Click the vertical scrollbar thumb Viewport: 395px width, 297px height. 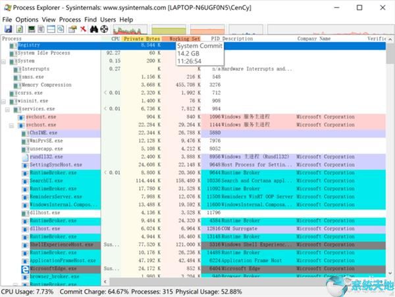[x=390, y=53]
